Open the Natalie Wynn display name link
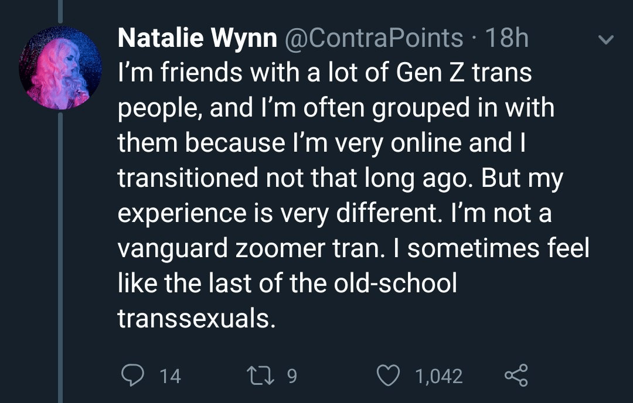 tap(198, 38)
